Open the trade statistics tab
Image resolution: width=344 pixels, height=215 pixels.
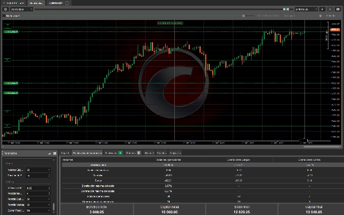(87, 153)
